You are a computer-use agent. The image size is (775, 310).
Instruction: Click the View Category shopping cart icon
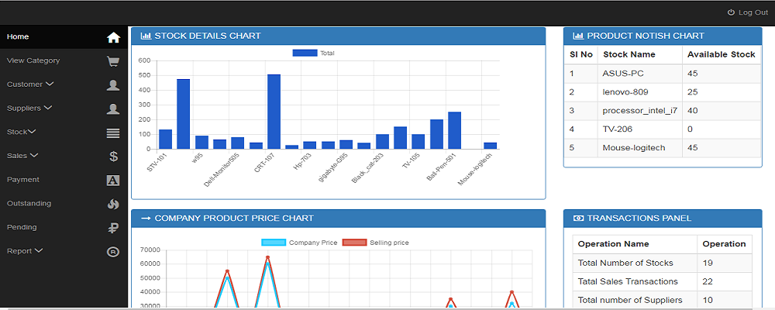pyautogui.click(x=113, y=61)
